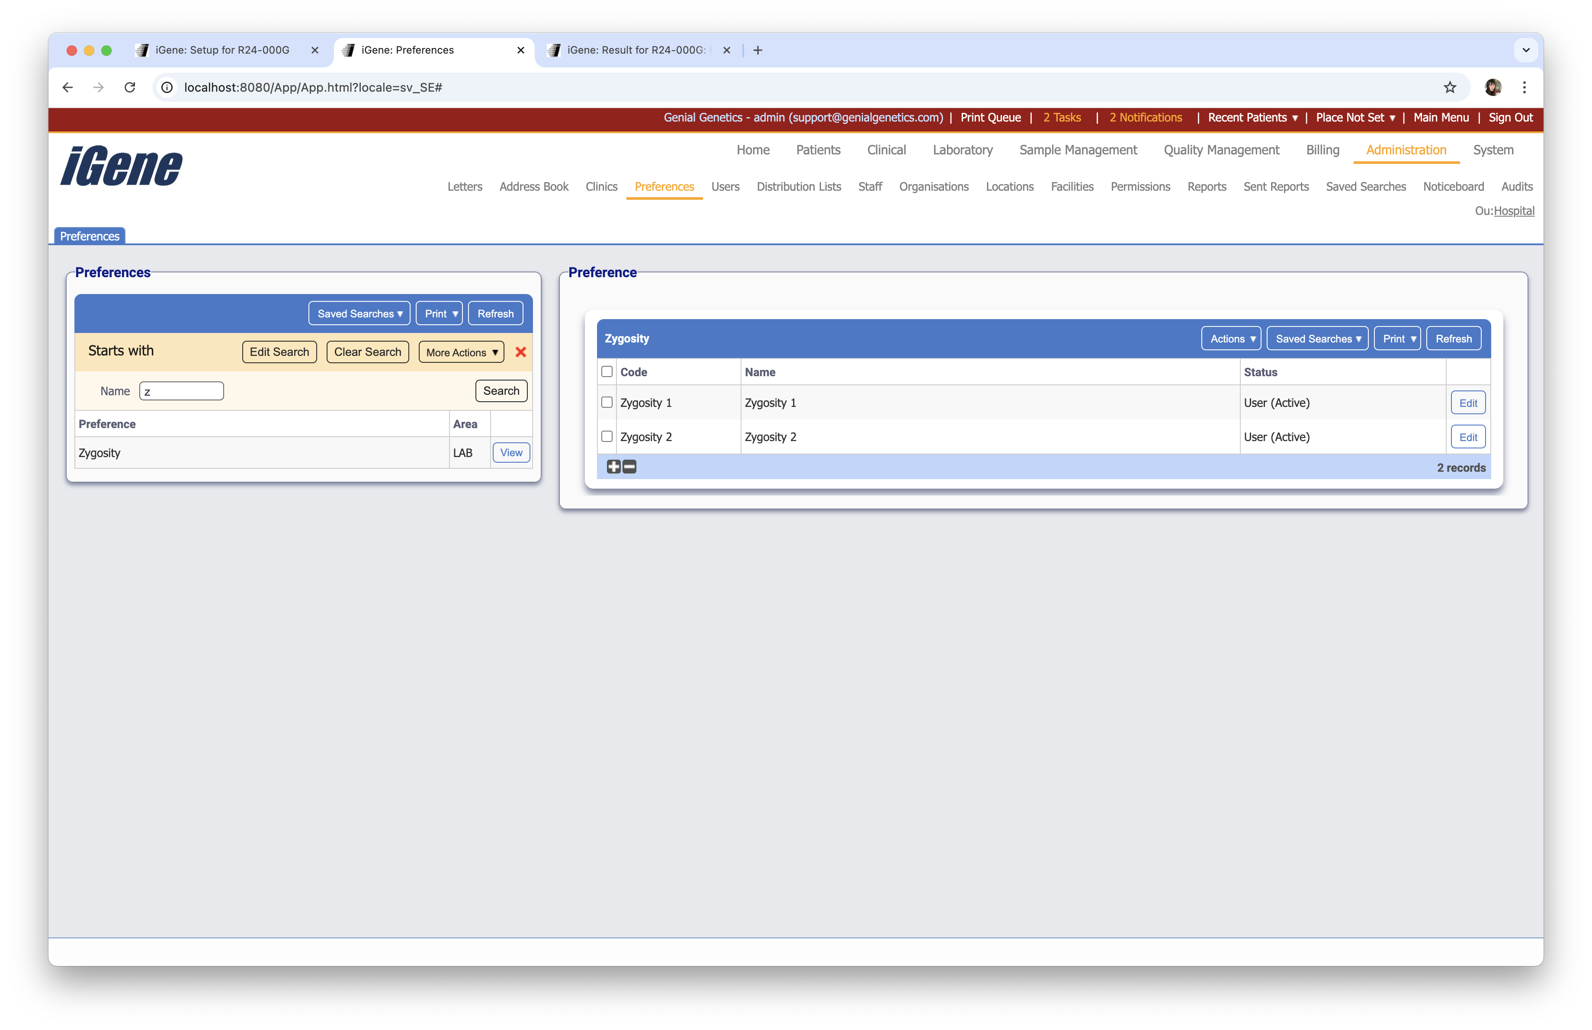
Task: Open the Recent Patients dropdown
Action: [x=1252, y=118]
